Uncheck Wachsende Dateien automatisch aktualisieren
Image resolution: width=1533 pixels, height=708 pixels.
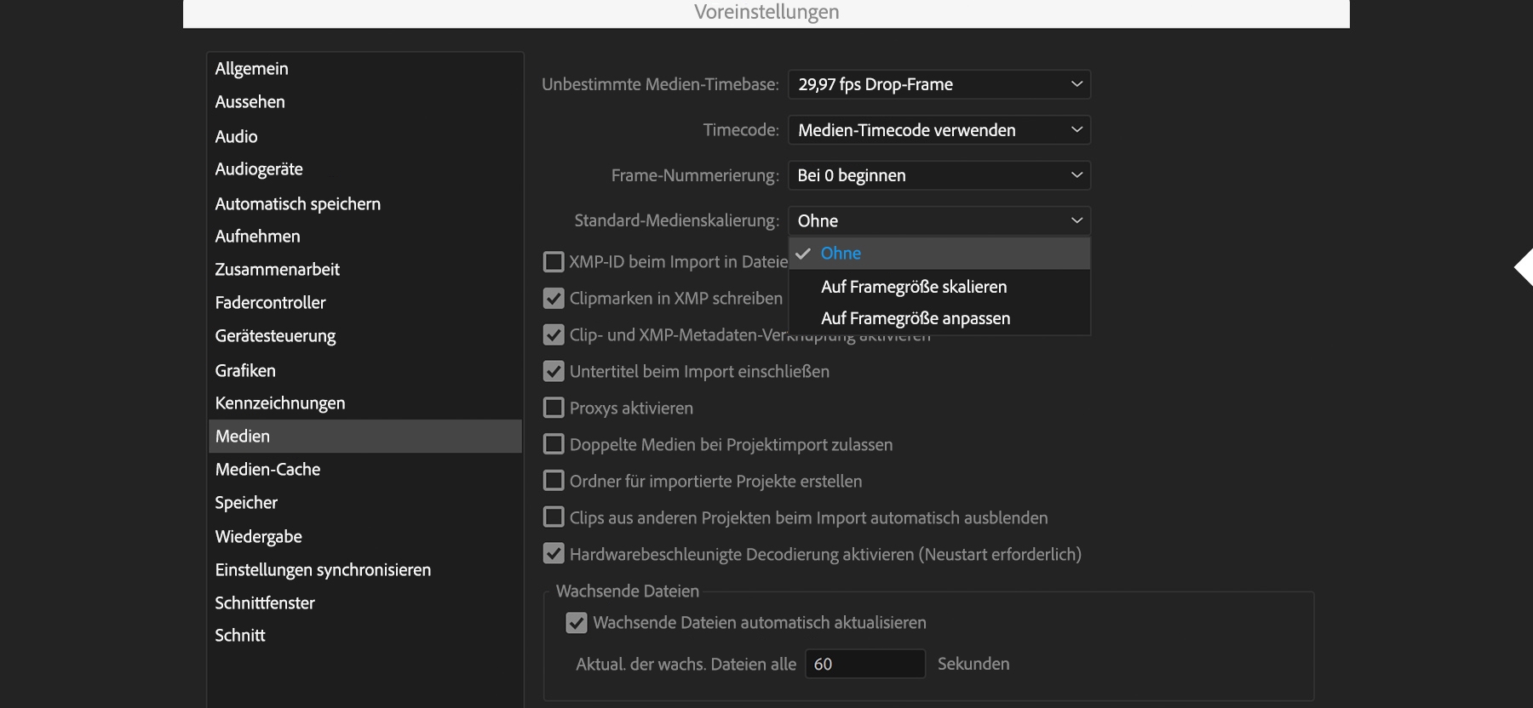tap(577, 623)
